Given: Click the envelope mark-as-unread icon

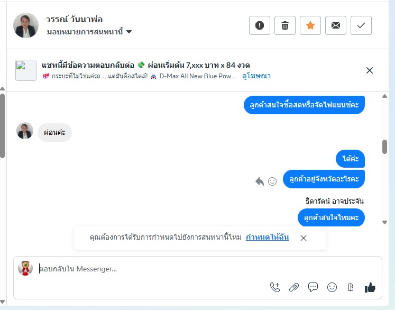Looking at the screenshot, I should (336, 25).
